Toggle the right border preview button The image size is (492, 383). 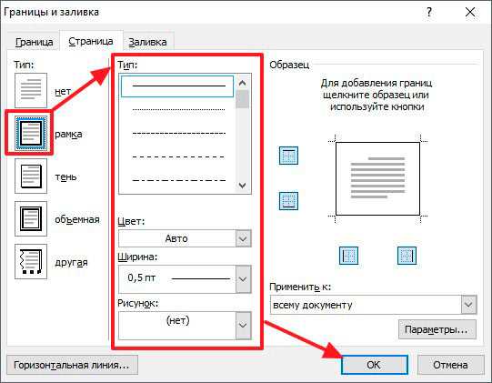tap(407, 256)
